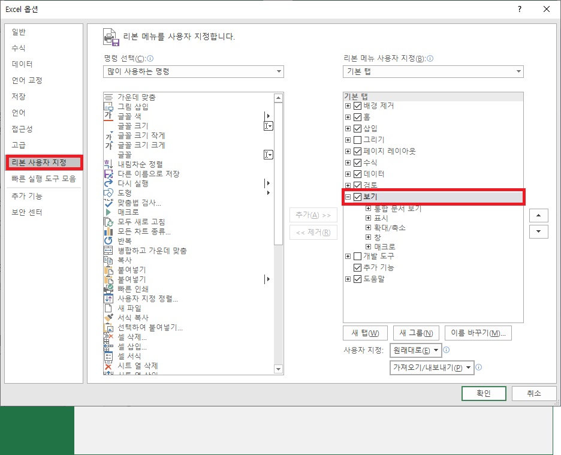Choose the 새 파일 icon
The width and height of the screenshot is (561, 455).
[108, 308]
